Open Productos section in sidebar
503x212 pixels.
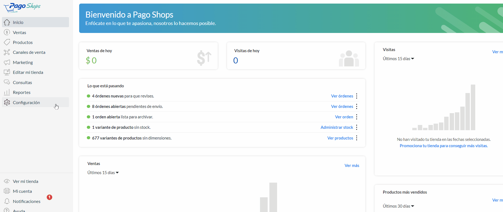click(35, 42)
